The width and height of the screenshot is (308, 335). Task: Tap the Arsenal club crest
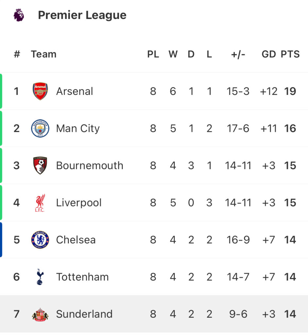[40, 91]
